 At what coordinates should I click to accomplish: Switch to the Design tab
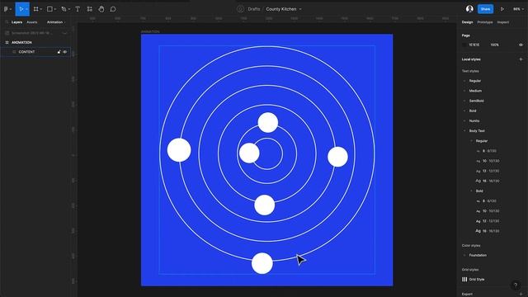pyautogui.click(x=467, y=22)
